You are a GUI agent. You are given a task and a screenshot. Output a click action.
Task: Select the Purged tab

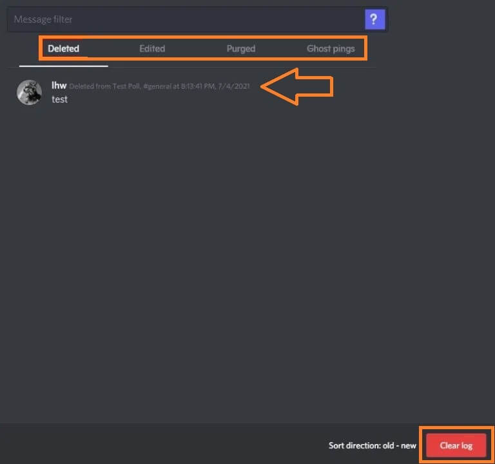pyautogui.click(x=241, y=48)
